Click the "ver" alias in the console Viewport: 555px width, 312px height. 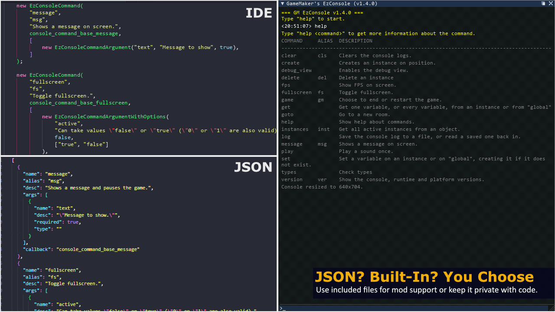click(x=322, y=179)
